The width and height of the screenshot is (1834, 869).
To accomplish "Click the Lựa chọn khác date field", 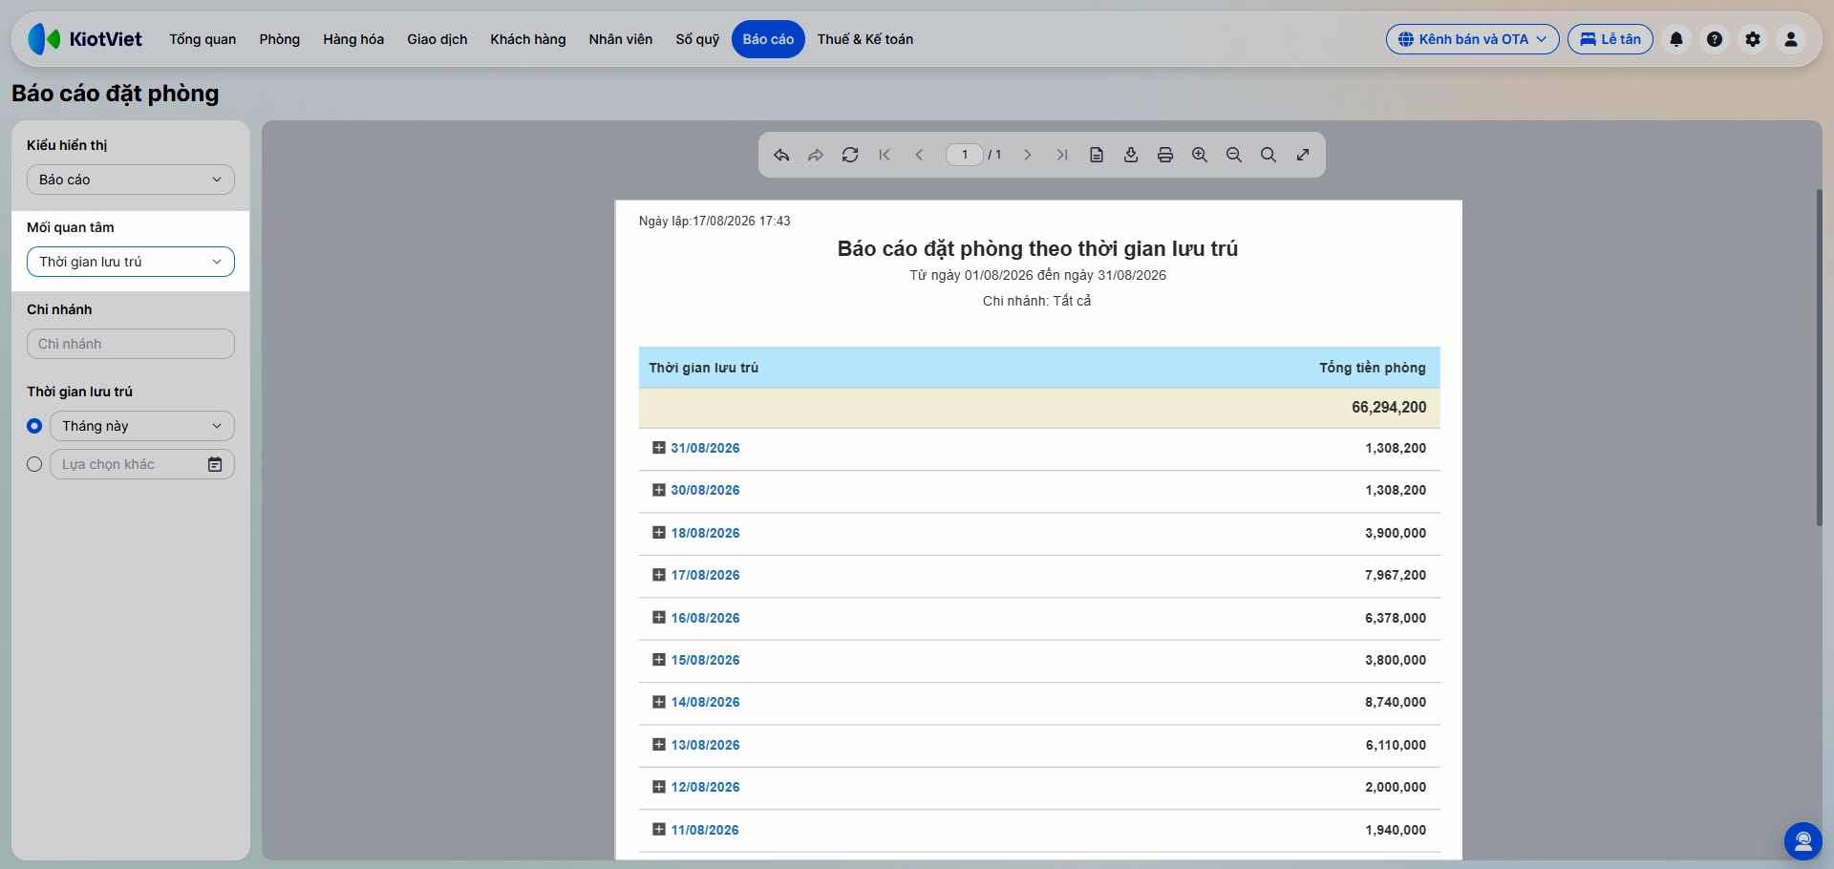I will 142,464.
